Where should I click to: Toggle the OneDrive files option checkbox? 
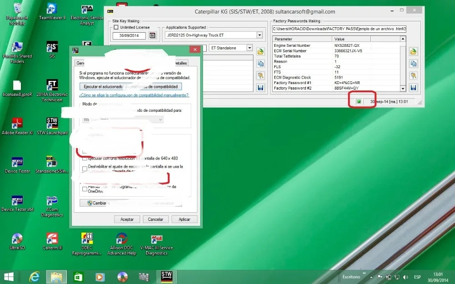click(85, 189)
